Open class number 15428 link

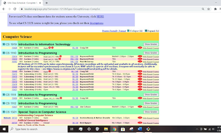coord(15,48)
